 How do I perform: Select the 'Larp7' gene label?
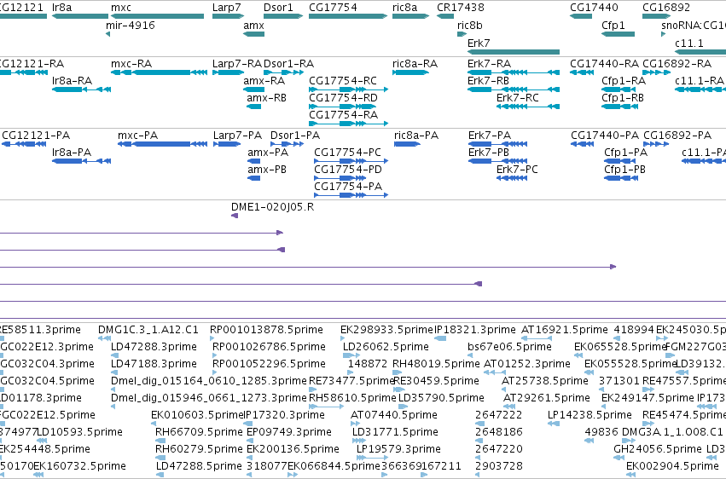pos(226,8)
